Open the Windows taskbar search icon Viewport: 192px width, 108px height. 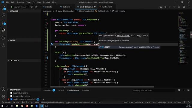click(7, 106)
